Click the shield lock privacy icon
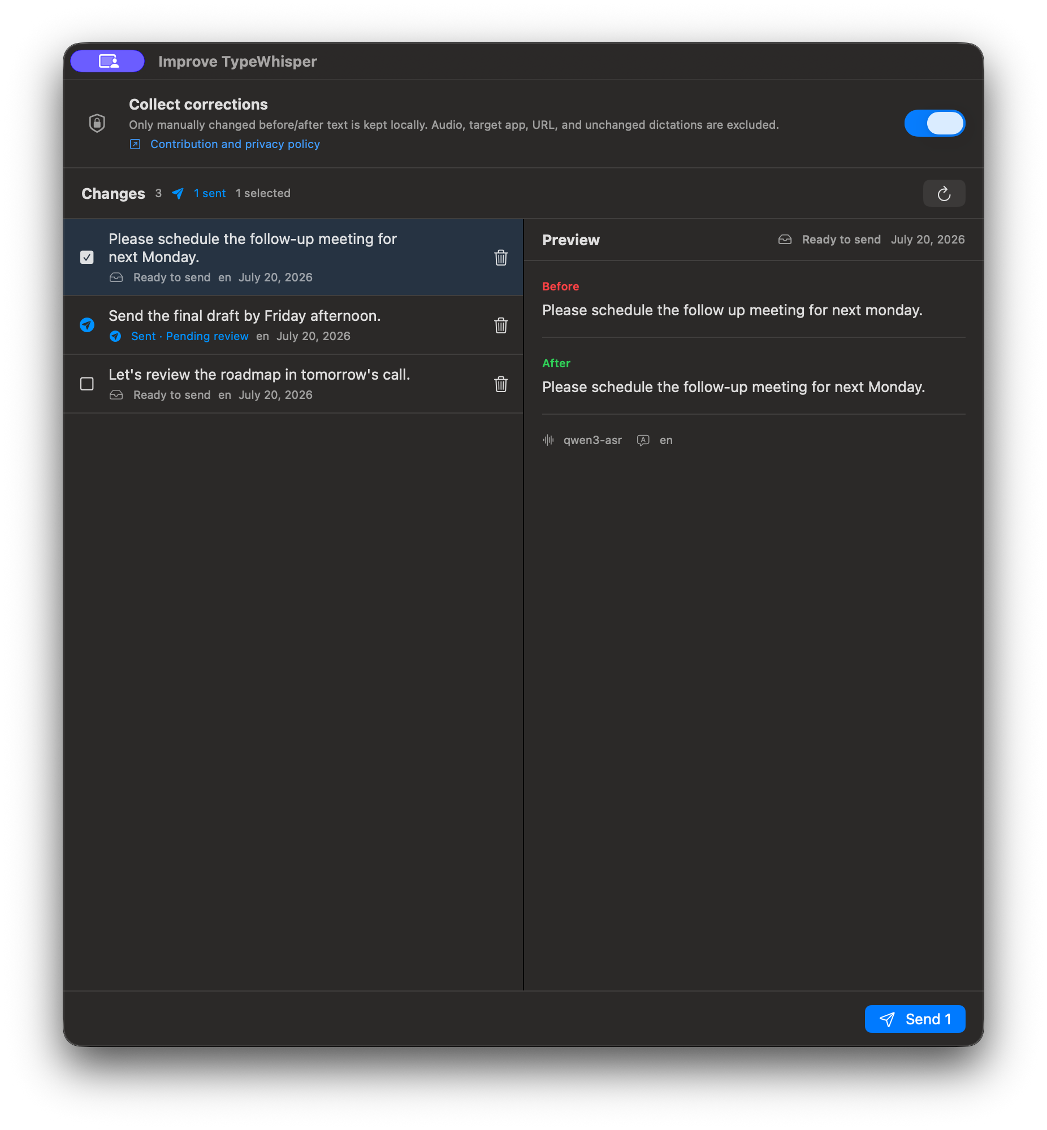This screenshot has width=1047, height=1130. [x=97, y=123]
